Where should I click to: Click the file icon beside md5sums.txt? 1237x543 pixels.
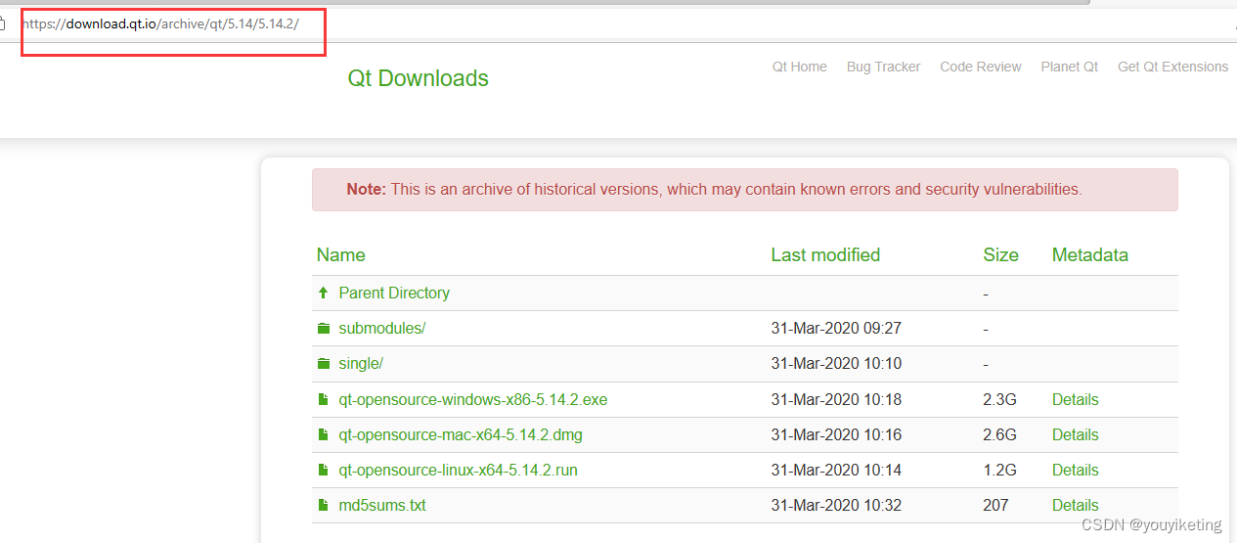tap(323, 505)
